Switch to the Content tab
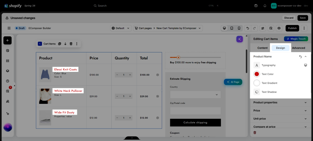The height and width of the screenshot is (141, 313). point(262,48)
